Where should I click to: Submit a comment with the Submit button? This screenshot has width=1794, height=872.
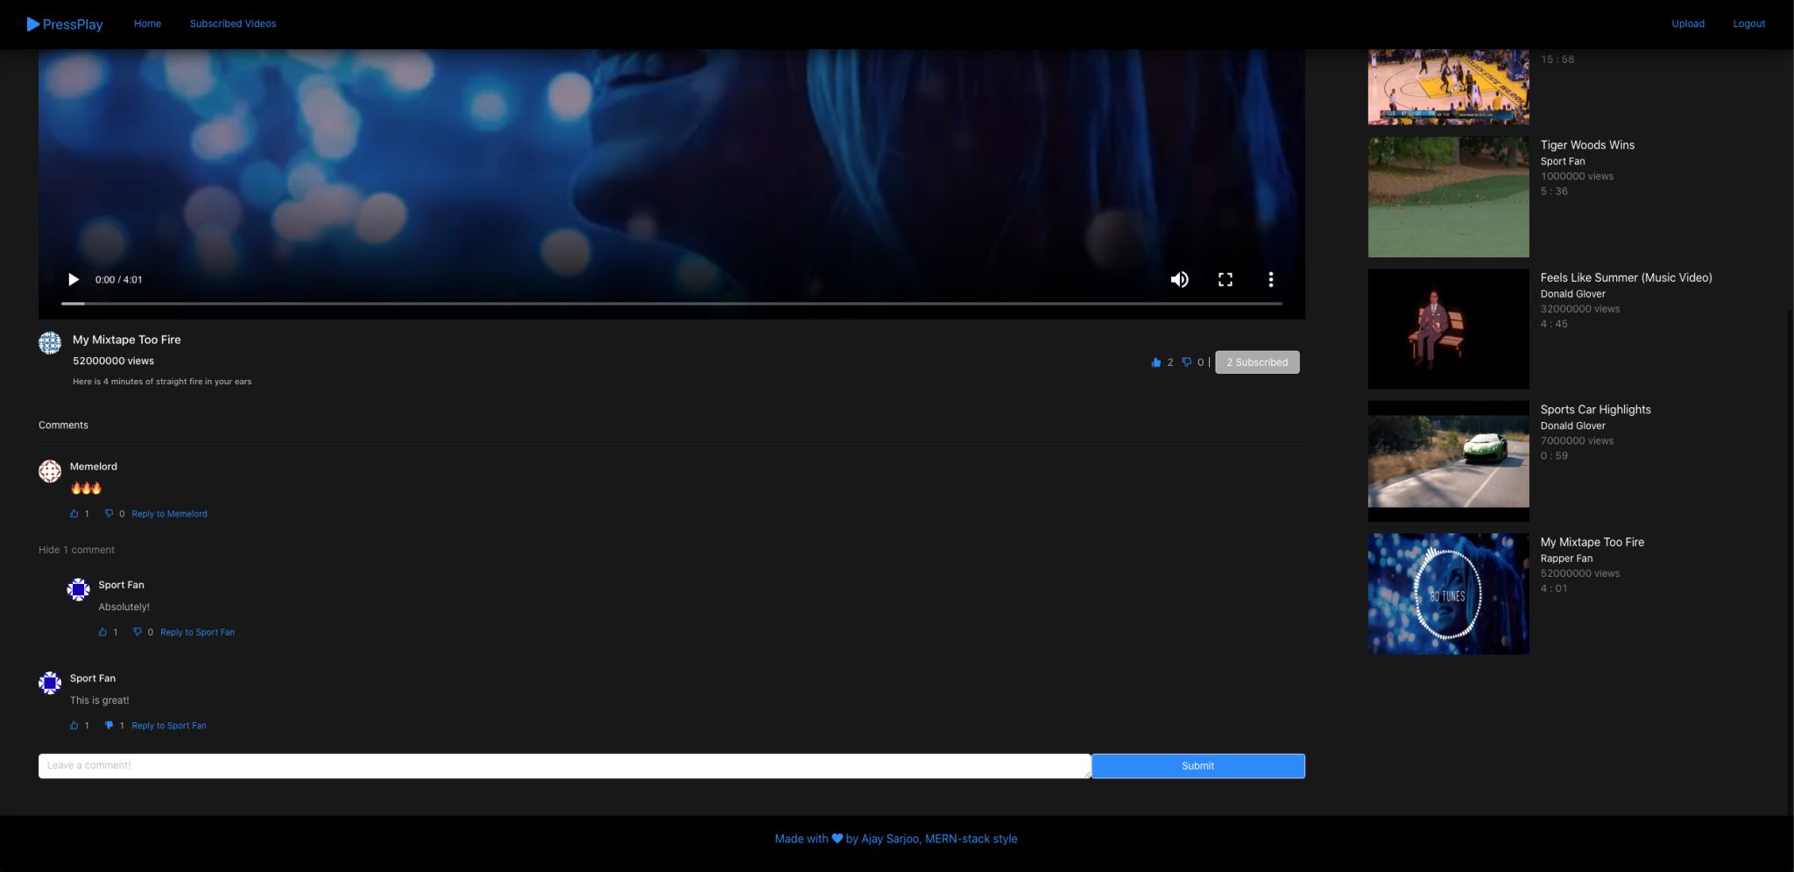[1197, 765]
